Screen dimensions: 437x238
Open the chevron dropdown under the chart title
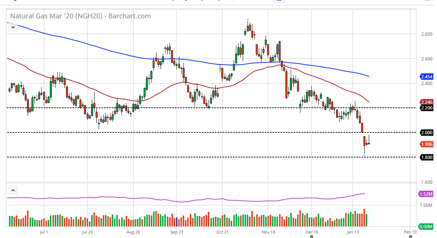13,27
